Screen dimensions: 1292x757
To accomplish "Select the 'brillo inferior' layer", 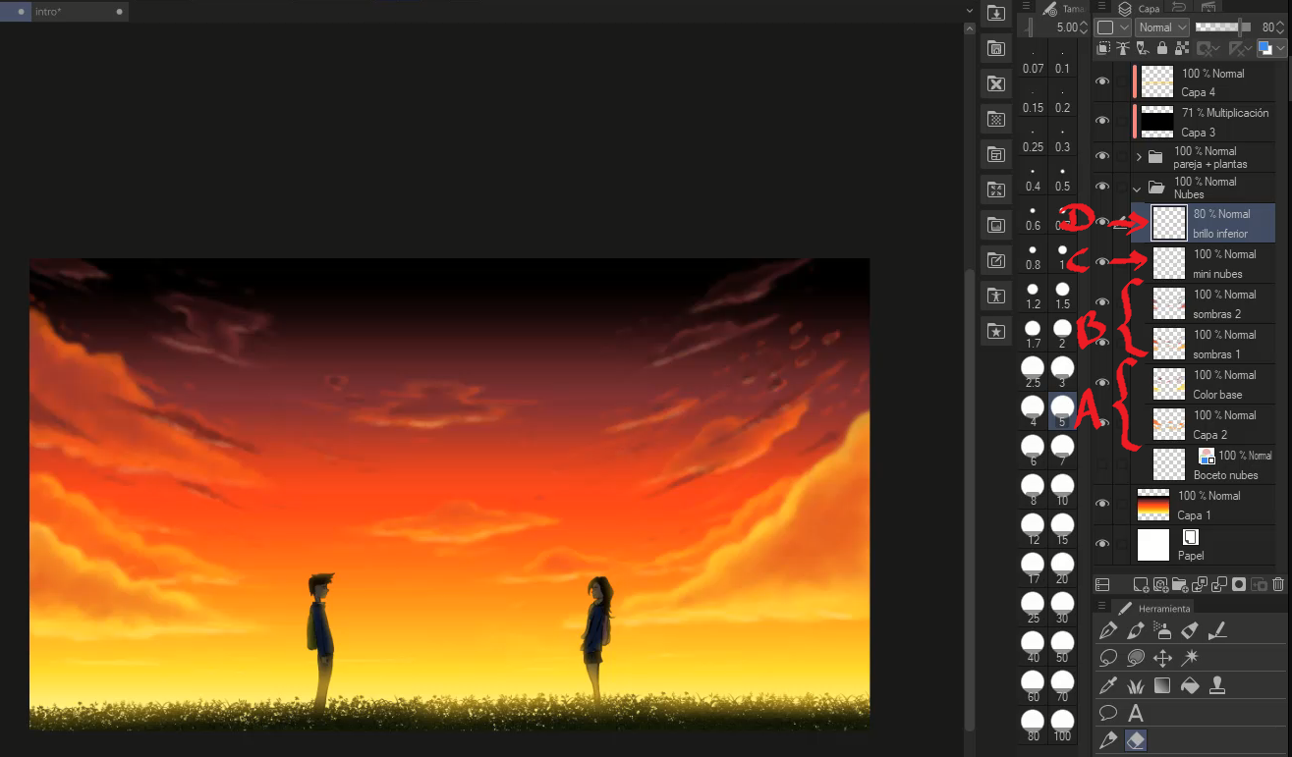I will (1204, 223).
